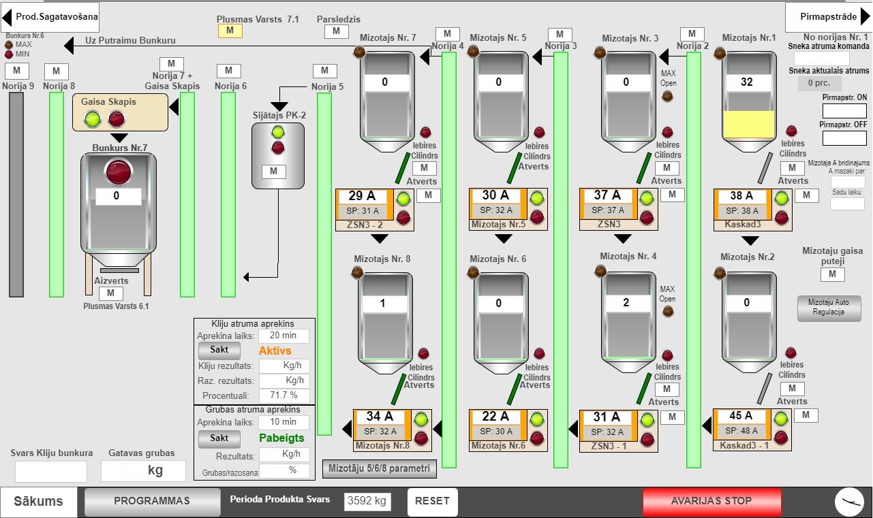Click the Pirmapstr. ON input field
The height and width of the screenshot is (518, 873).
(844, 111)
